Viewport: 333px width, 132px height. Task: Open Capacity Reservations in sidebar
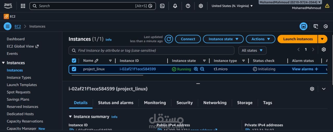(25, 121)
